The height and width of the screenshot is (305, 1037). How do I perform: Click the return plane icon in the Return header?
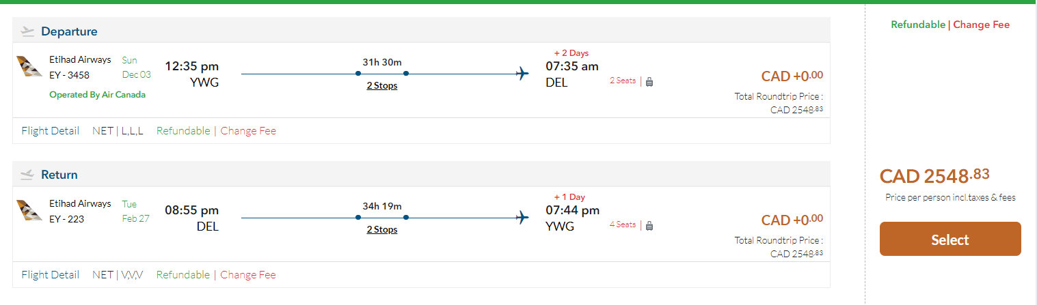[x=27, y=175]
